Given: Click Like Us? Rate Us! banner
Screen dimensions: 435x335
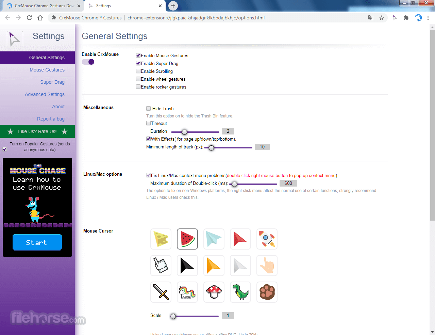Looking at the screenshot, I should click(37, 131).
